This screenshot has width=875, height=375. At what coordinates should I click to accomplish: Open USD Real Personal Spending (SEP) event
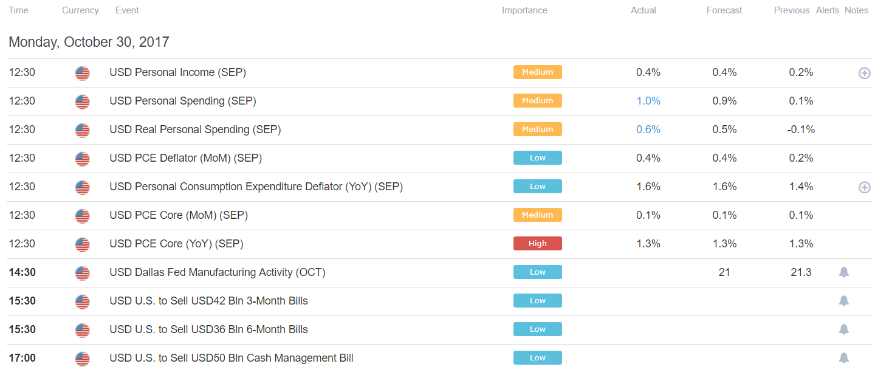195,129
